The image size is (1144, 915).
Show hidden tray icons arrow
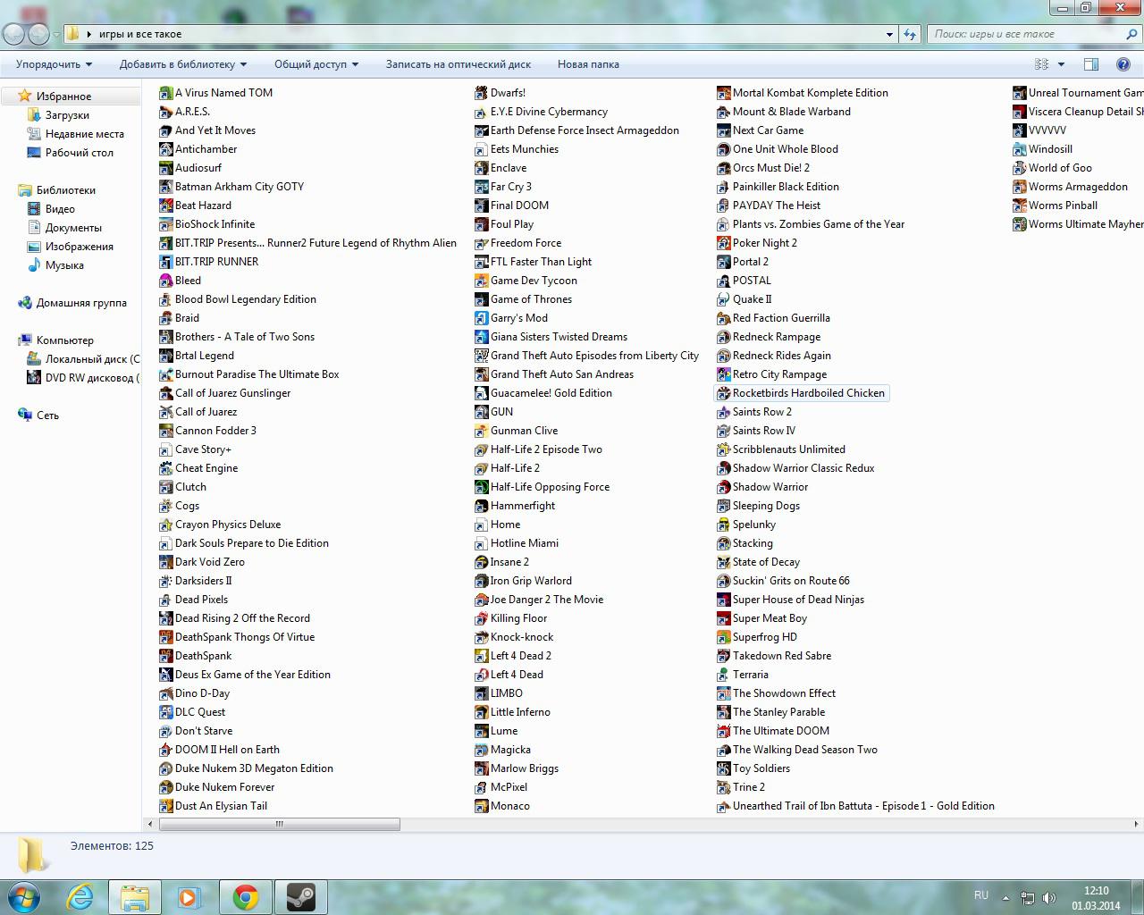click(1006, 897)
